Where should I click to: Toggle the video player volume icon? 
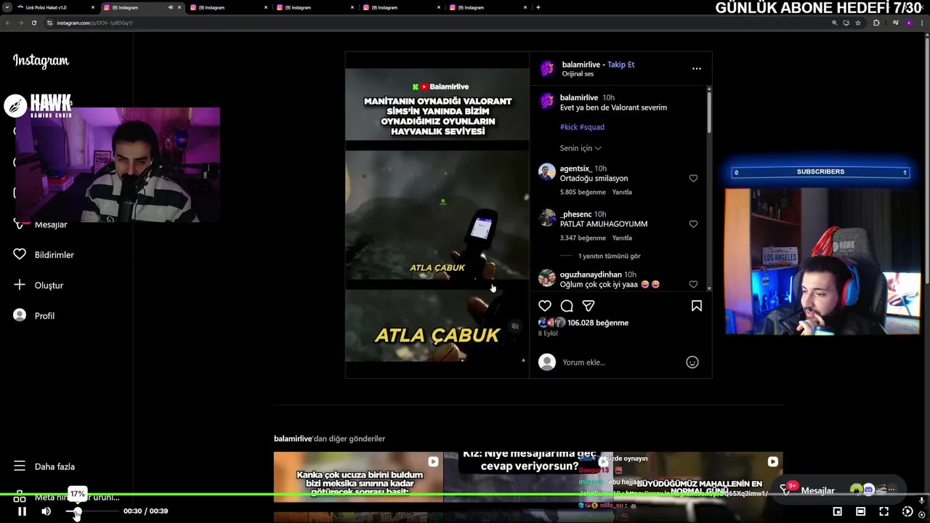pos(46,511)
